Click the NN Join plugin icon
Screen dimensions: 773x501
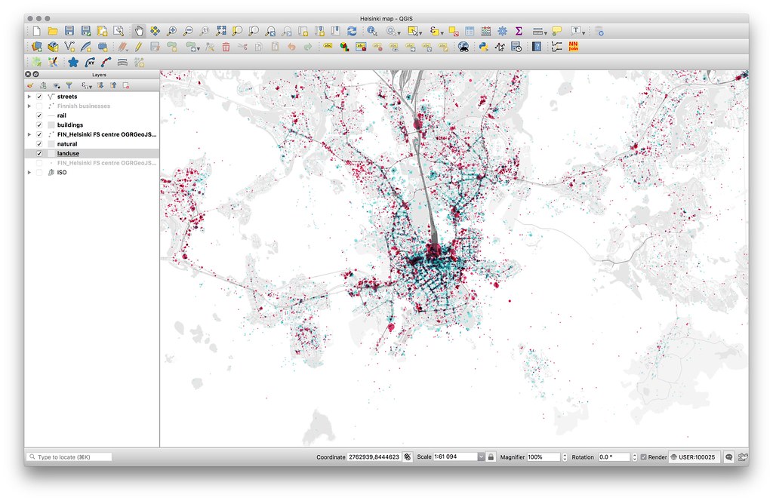tap(573, 46)
